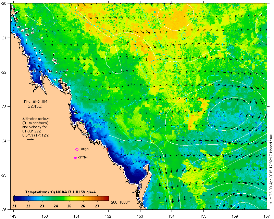Screen dimensions: 274x219
Task: Click the 'drifter' legend label
Action: (x=83, y=157)
